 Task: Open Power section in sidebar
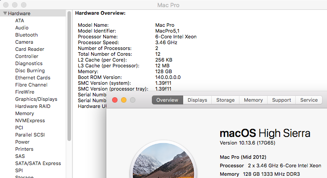(22, 142)
